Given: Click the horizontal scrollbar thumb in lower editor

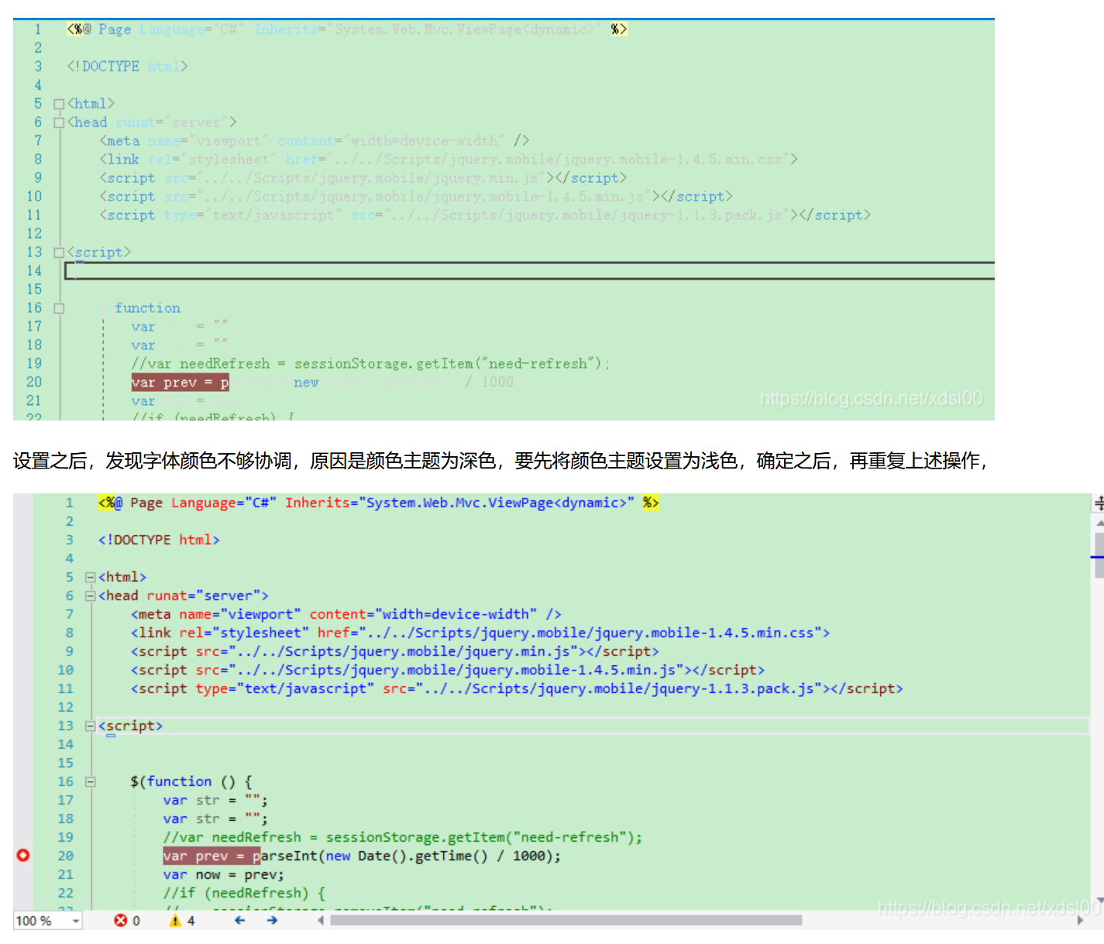Looking at the screenshot, I should pos(566,920).
